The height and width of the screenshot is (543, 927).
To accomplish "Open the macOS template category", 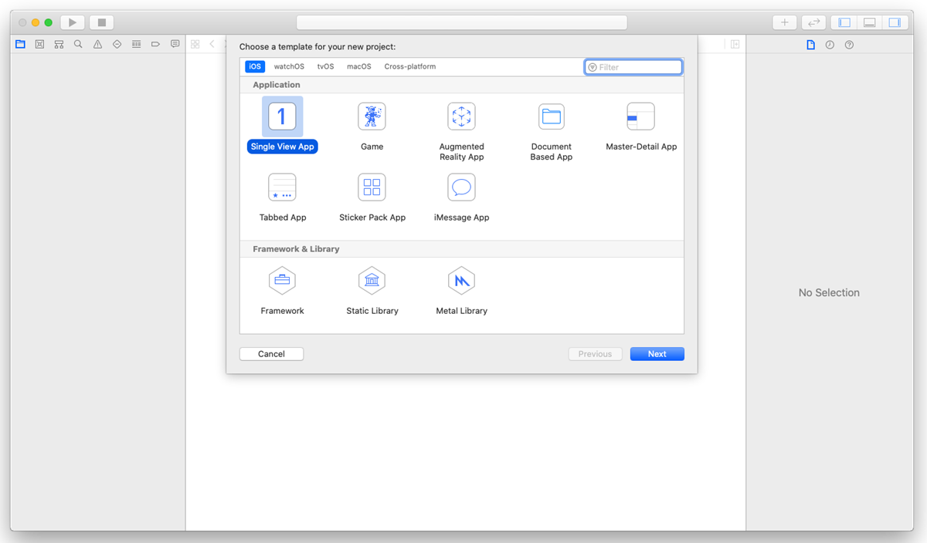I will click(x=358, y=66).
